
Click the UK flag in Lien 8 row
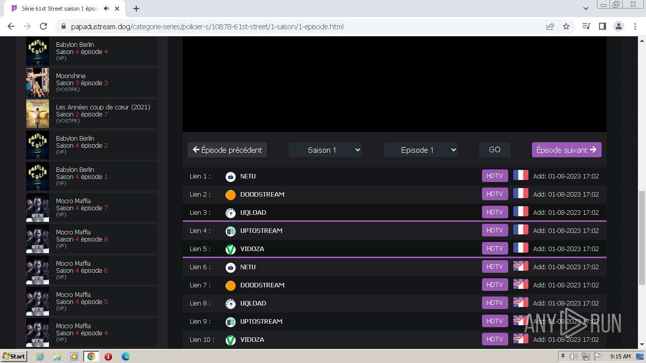coord(520,302)
